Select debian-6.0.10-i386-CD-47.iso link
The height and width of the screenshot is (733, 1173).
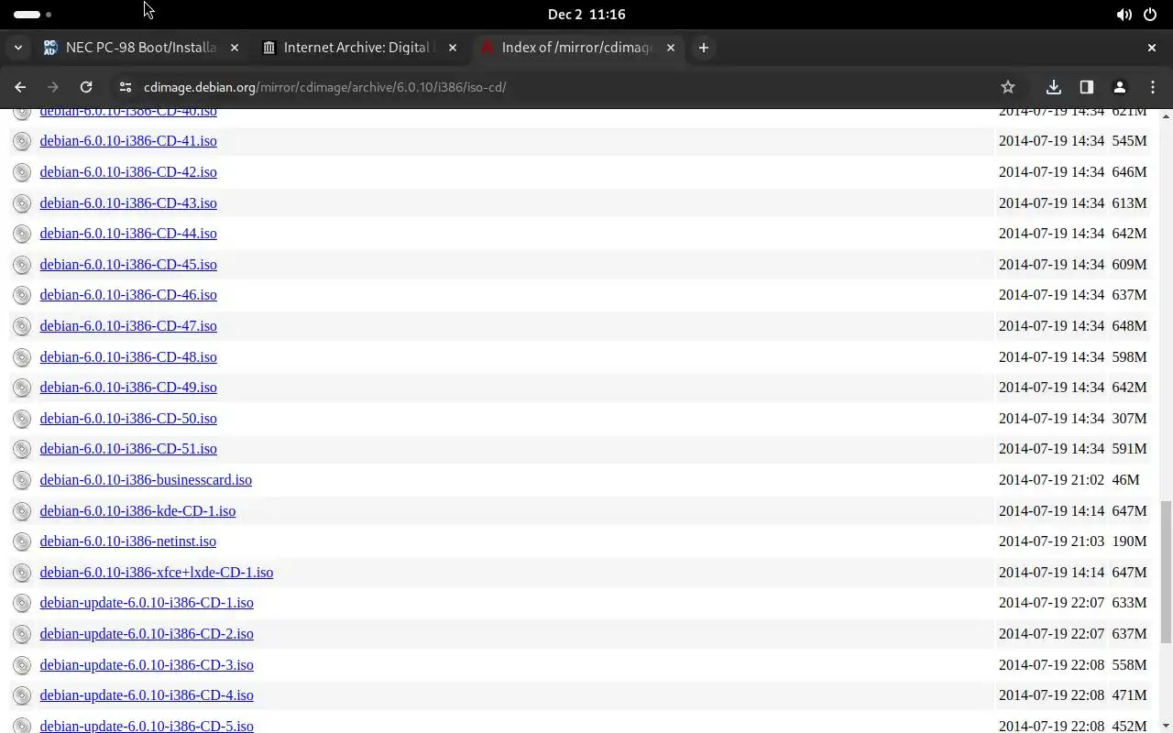[128, 326]
